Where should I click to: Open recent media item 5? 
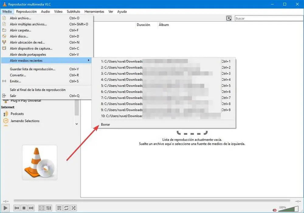pos(164,86)
